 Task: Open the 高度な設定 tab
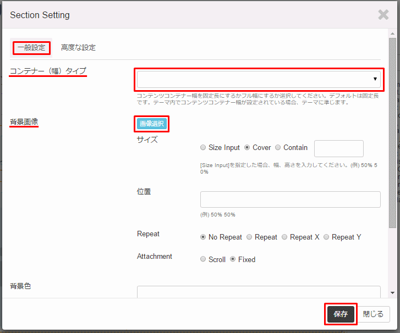coord(78,48)
